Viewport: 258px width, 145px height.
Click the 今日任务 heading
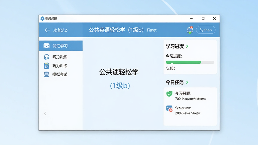coord(175,82)
